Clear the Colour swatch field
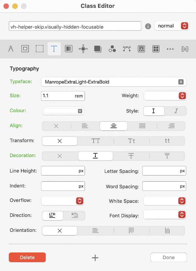196x271 pixels. click(80, 111)
